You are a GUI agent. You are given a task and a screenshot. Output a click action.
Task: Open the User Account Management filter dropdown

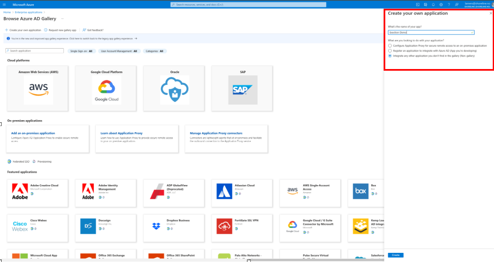(x=119, y=51)
